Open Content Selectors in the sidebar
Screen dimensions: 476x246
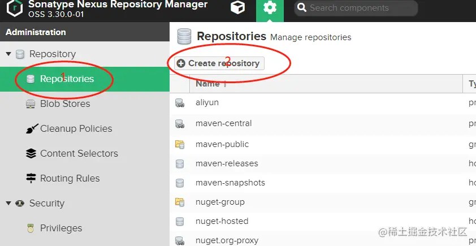point(79,154)
